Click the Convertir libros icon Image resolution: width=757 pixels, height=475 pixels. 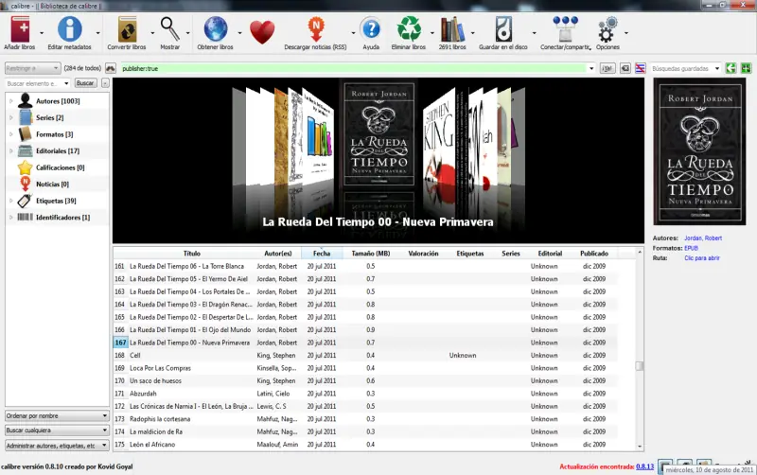click(128, 29)
